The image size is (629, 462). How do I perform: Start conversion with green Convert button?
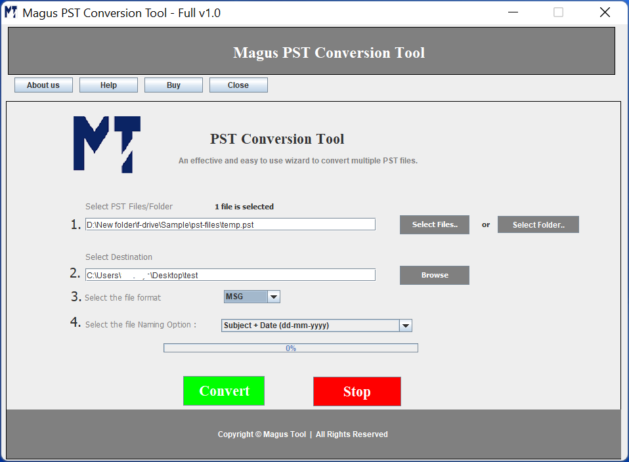[x=224, y=390]
